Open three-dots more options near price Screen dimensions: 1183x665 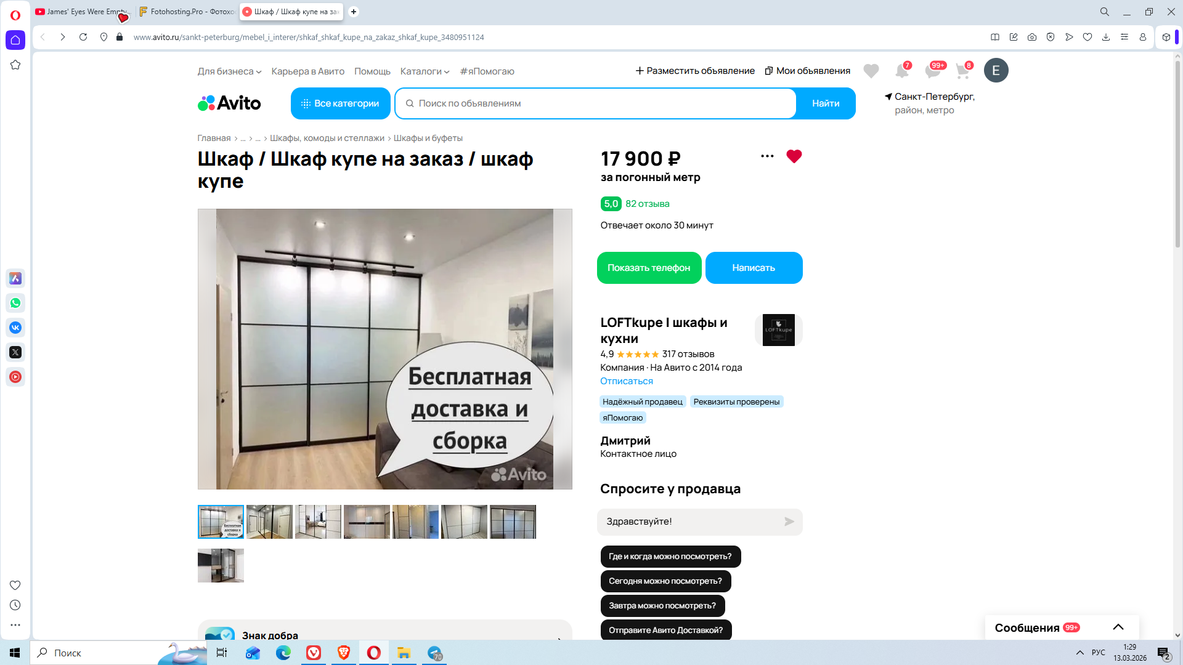(767, 156)
